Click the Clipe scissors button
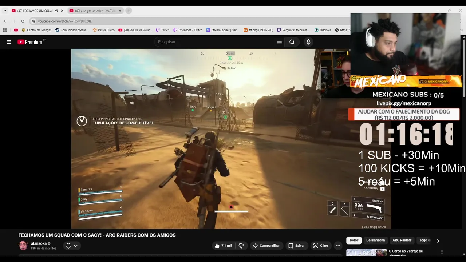 click(321, 246)
